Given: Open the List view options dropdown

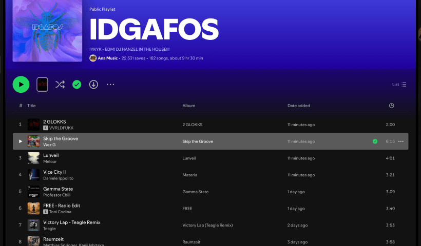Looking at the screenshot, I should (399, 85).
